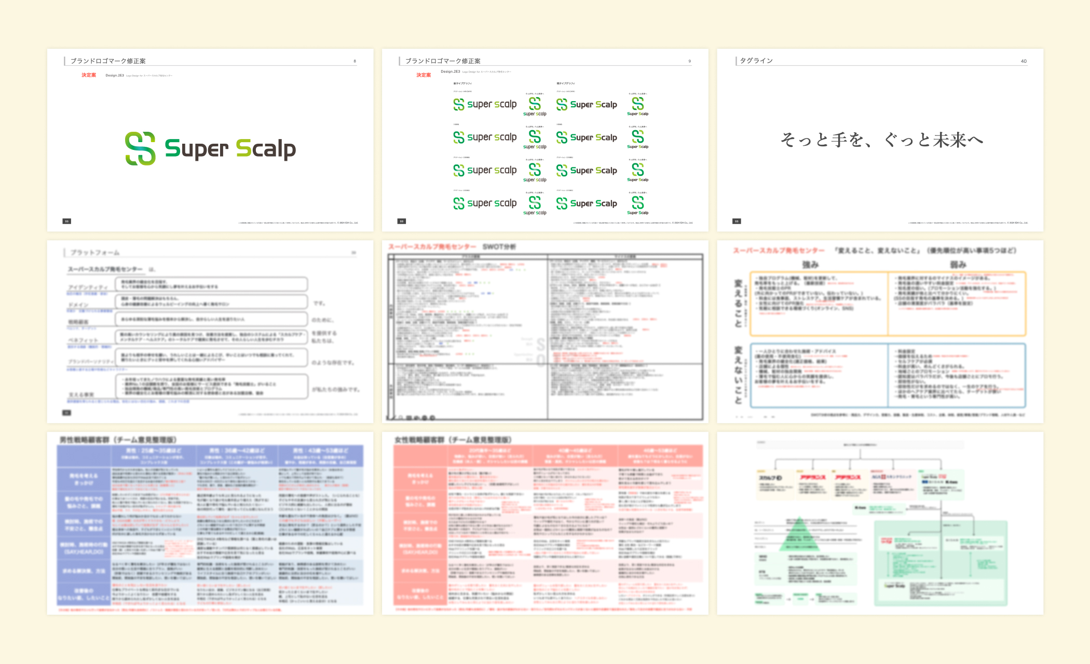Click the green pyramid in the diagram slide

pos(799,534)
